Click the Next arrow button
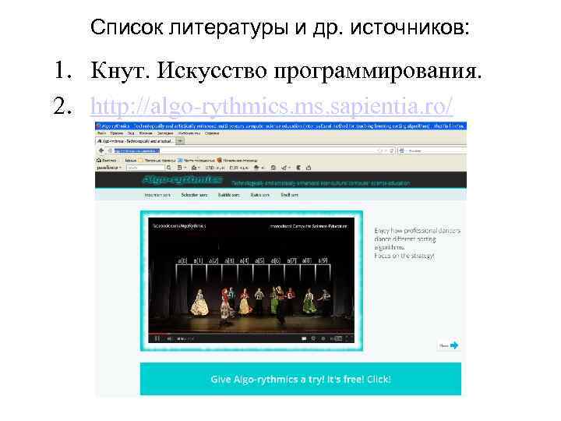561x421 pixels. [450, 345]
